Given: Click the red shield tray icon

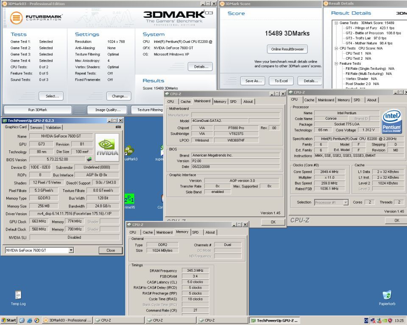Looking at the screenshot, I should [x=390, y=321].
